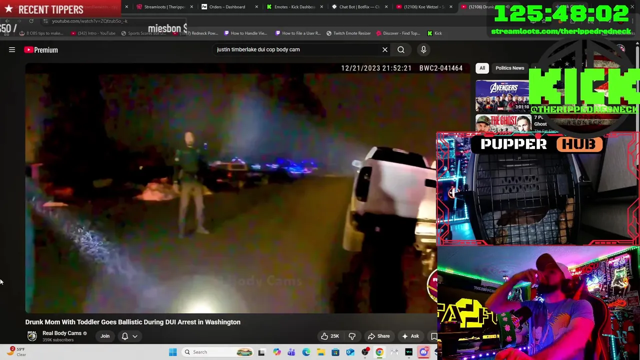This screenshot has width=640, height=360.
Task: Select the All filter chip
Action: coord(482,68)
